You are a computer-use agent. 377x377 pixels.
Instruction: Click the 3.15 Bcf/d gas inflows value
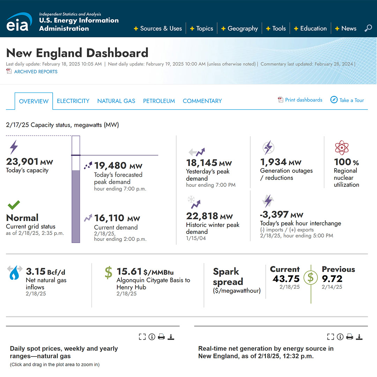pos(45,272)
